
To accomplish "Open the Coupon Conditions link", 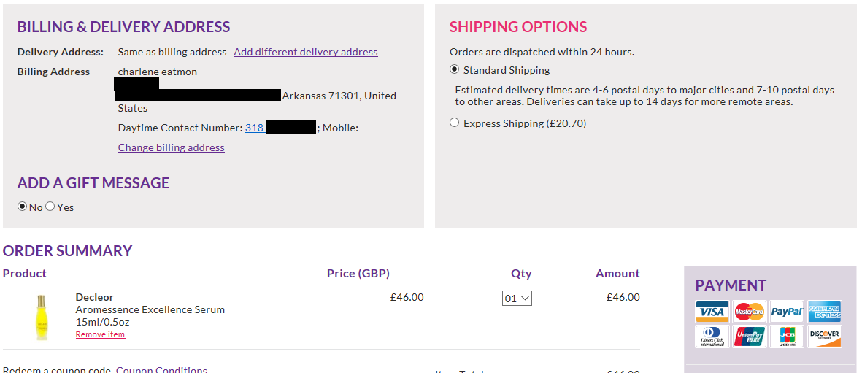I will click(161, 369).
